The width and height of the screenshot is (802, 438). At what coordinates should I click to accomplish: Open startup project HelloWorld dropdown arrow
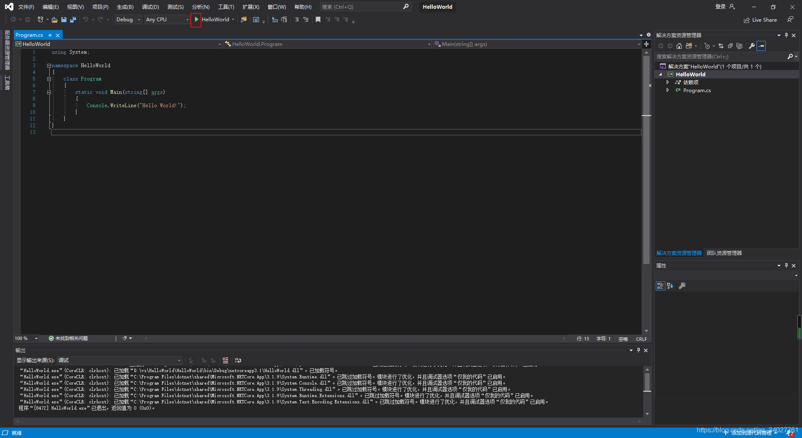[233, 20]
